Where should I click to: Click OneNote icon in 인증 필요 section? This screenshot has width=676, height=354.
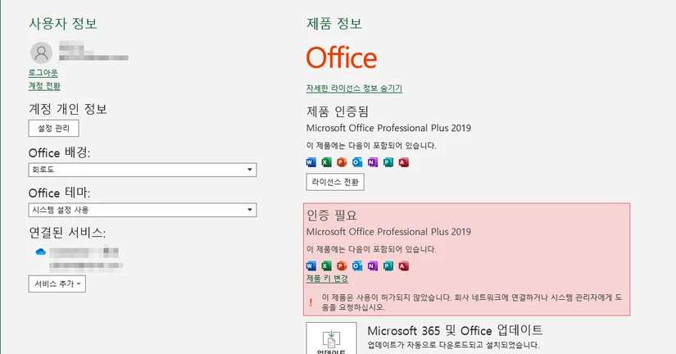(x=373, y=265)
